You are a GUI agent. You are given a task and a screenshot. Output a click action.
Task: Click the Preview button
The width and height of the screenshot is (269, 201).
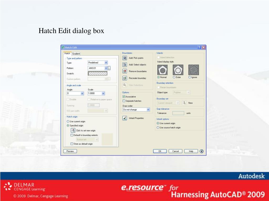70,151
